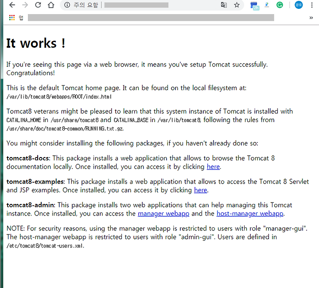Open the Apps shortcut in bookmarks bar
The width and height of the screenshot is (319, 288).
point(16,18)
